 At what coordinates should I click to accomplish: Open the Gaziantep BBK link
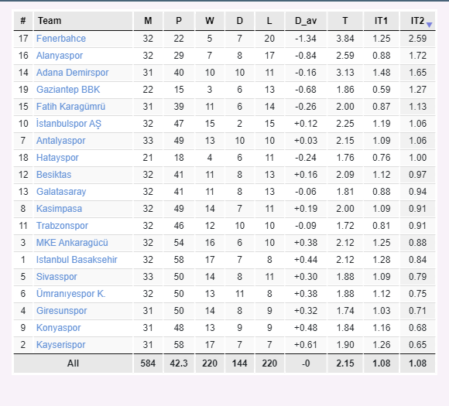click(x=68, y=90)
